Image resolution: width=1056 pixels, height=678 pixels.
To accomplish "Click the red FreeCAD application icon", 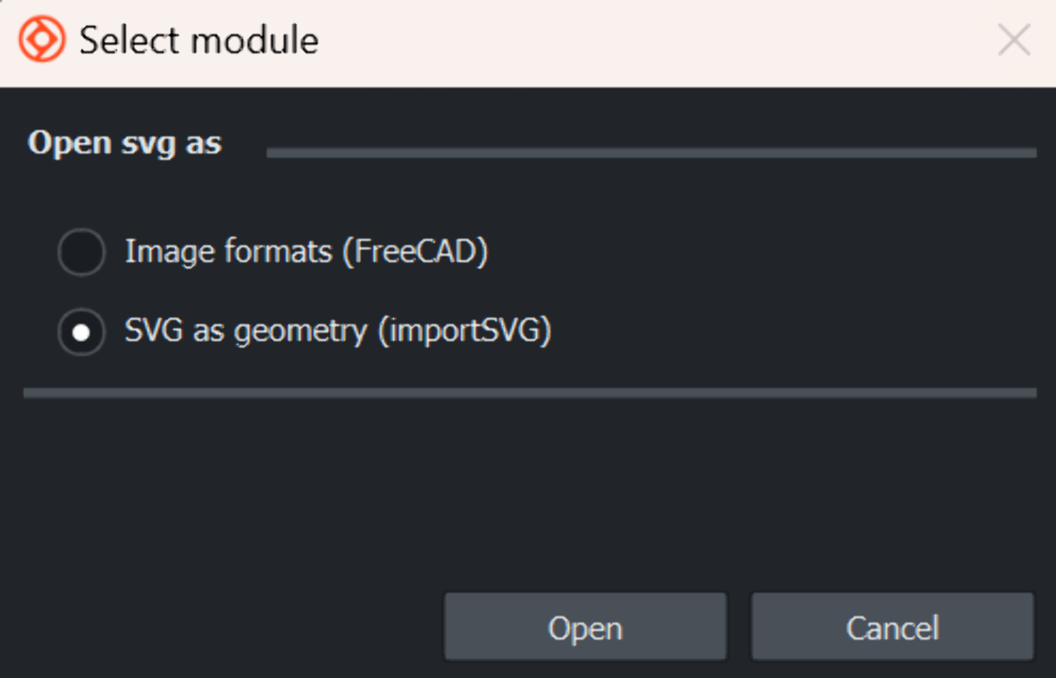I will click(42, 39).
